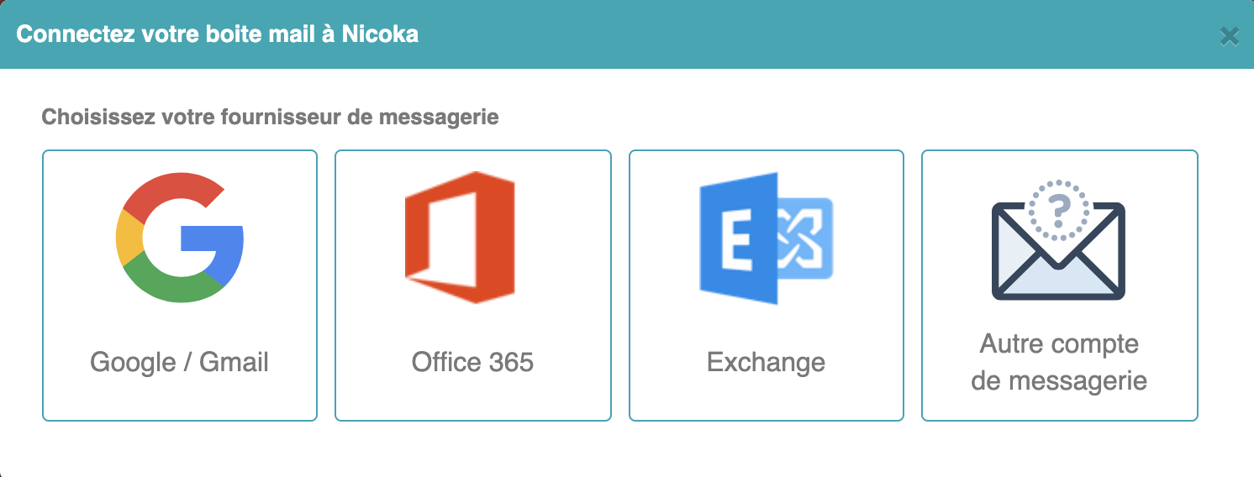The image size is (1254, 477).
Task: Click the Google G logo
Action: tap(179, 238)
